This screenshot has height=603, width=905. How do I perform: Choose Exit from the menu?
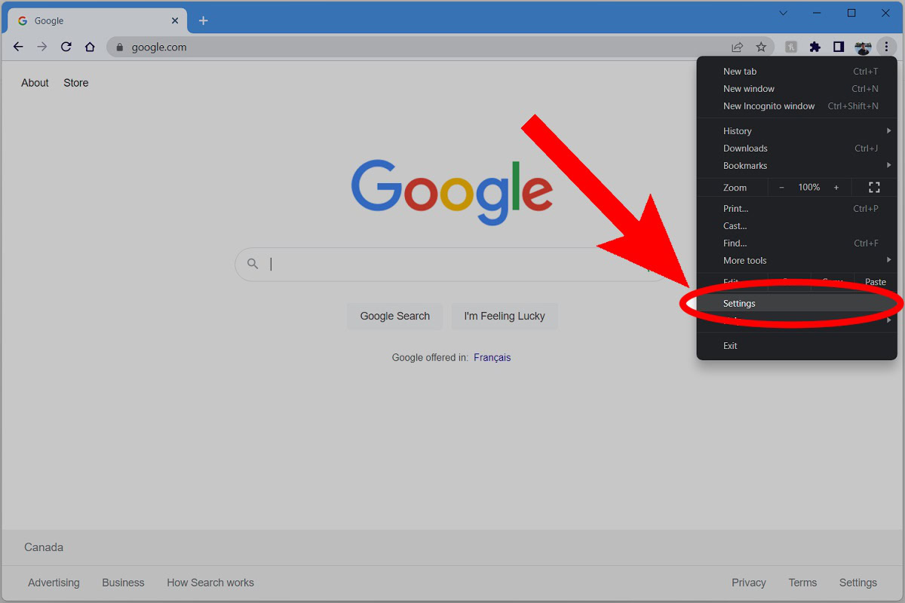(797, 345)
